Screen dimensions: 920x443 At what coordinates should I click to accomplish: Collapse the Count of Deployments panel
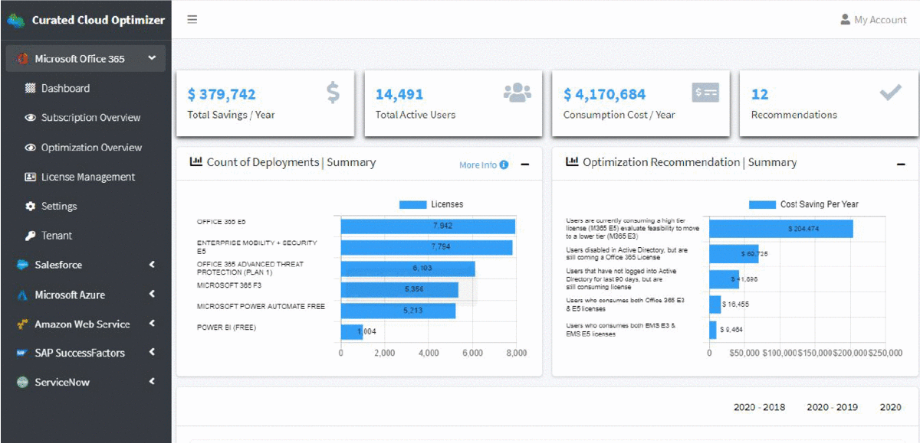(x=525, y=164)
